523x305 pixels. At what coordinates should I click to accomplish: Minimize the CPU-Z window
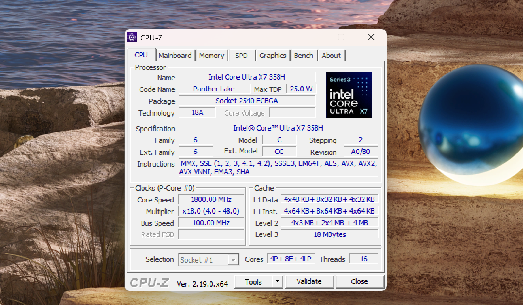tap(311, 37)
